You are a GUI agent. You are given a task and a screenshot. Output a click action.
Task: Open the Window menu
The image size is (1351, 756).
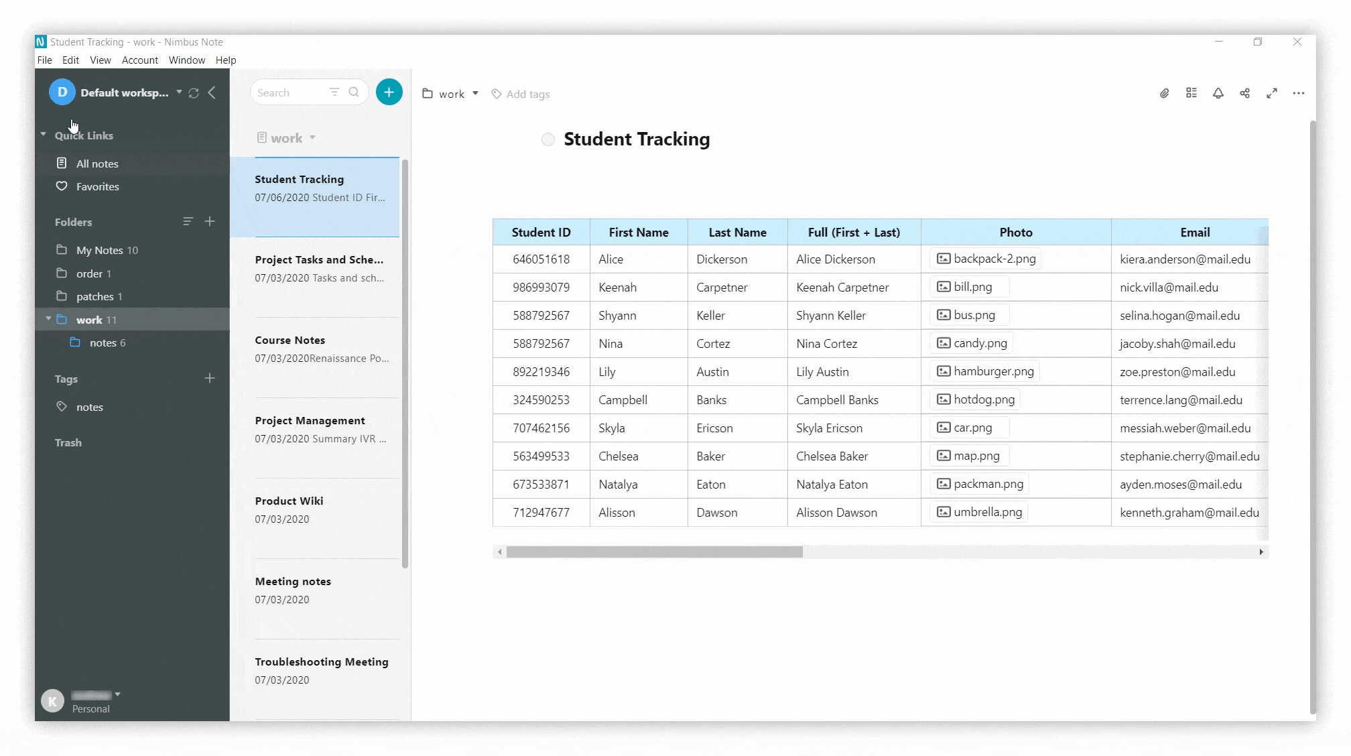[x=187, y=60]
